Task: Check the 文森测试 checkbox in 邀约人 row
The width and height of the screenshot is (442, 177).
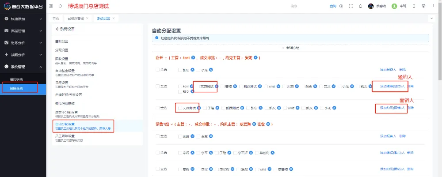Action: [197, 86]
